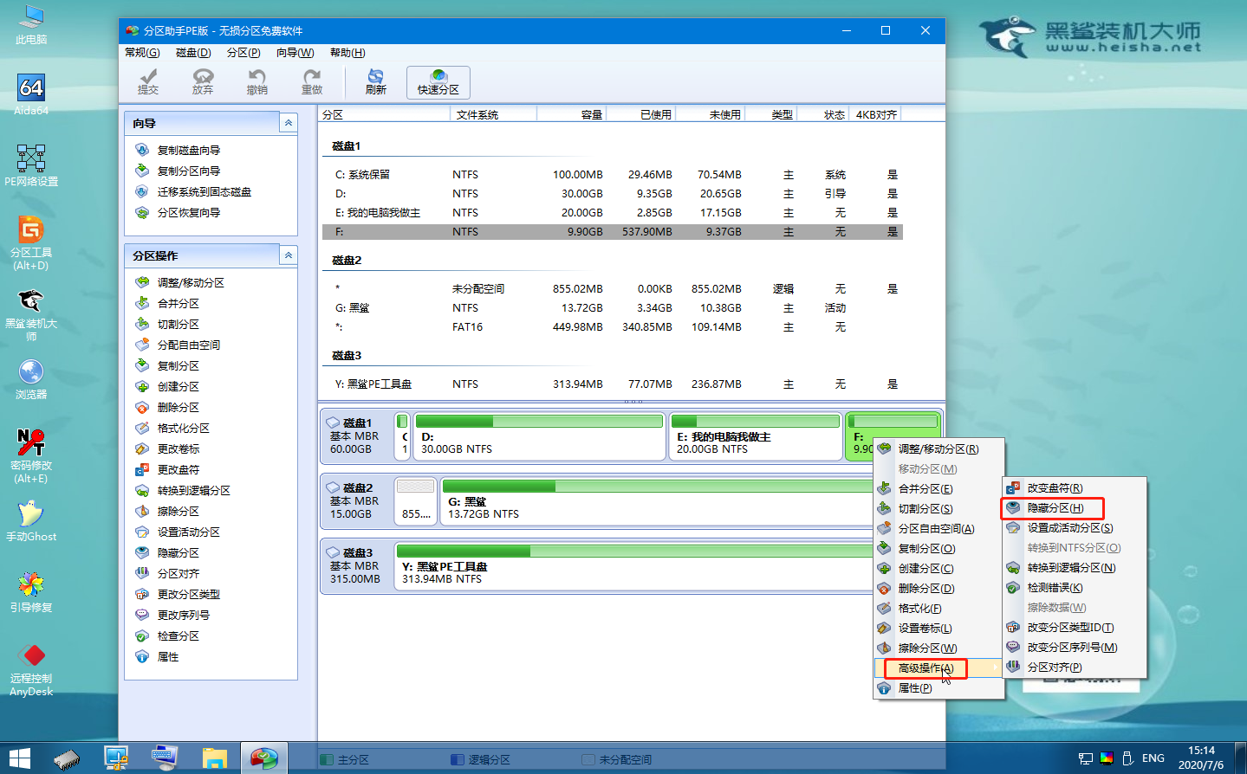The height and width of the screenshot is (774, 1247).
Task: Open the 分区(P) menu
Action: click(x=244, y=53)
